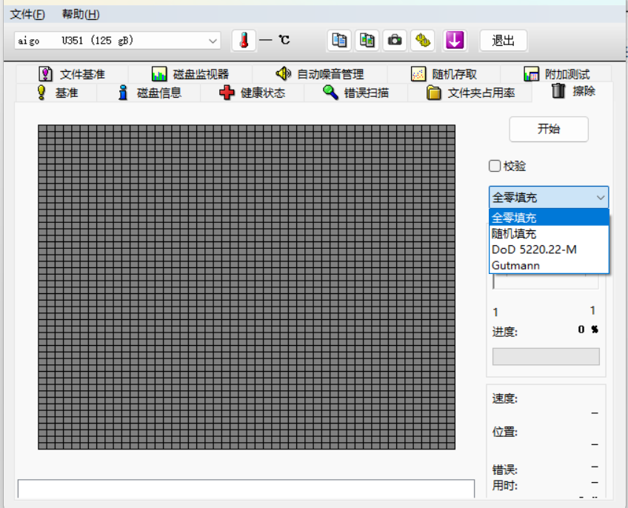Open the 磁盘信息 tab

pos(149,93)
